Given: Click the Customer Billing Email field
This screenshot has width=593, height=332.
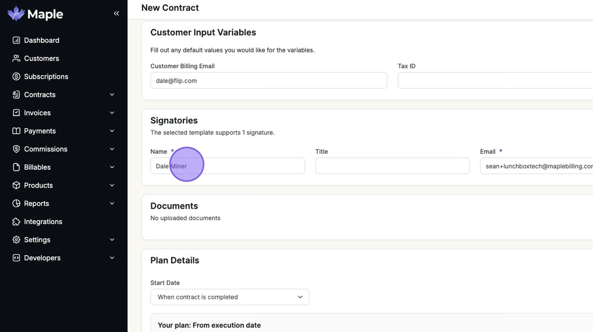Looking at the screenshot, I should click(x=268, y=81).
